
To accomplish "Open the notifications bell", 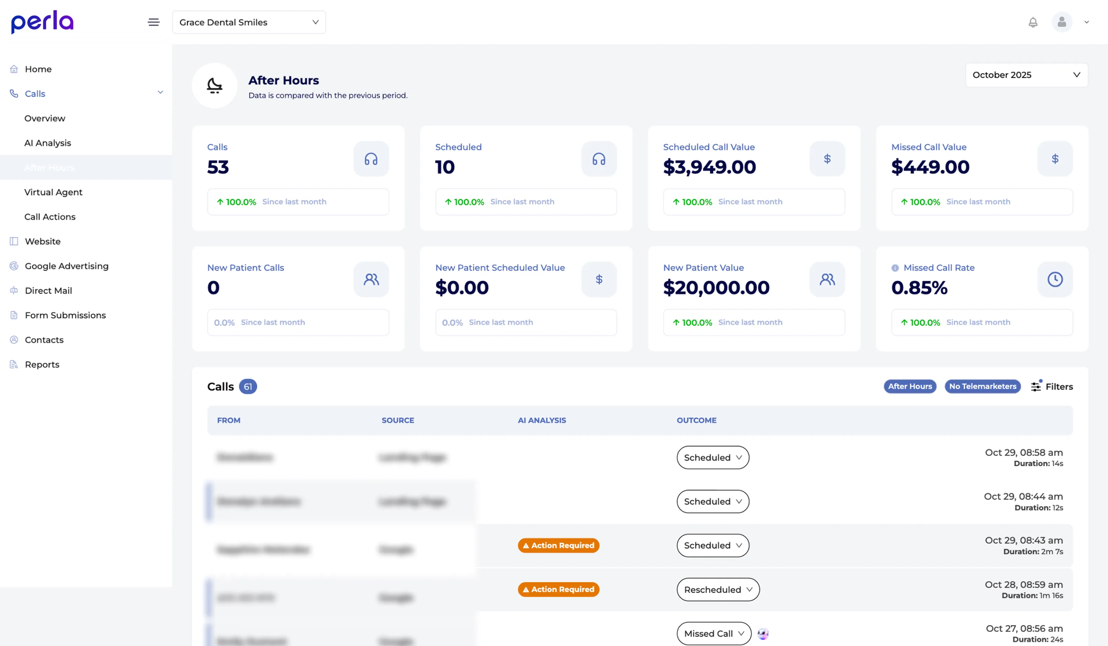I will pos(1033,22).
